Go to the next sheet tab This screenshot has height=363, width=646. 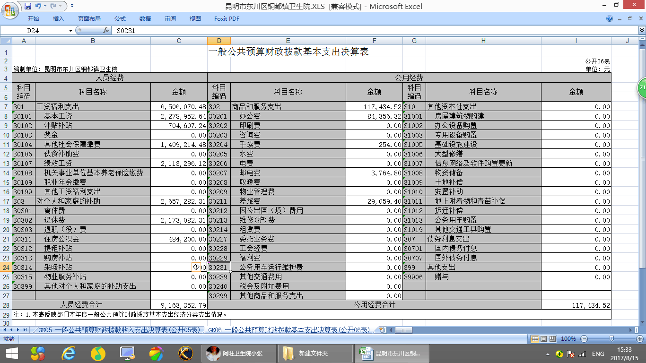coord(18,329)
